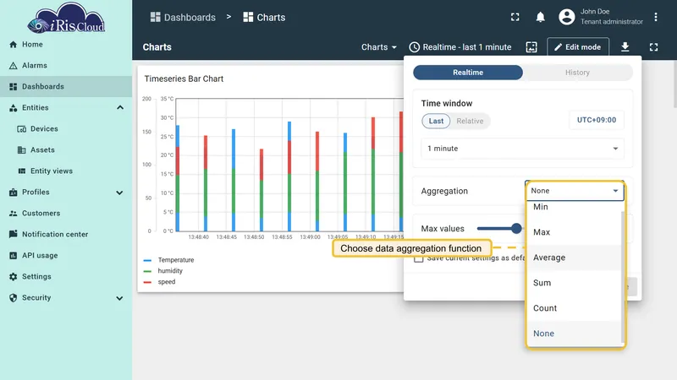Screen dimensions: 677x380
Task: Choose Average aggregation option
Action: (574, 258)
